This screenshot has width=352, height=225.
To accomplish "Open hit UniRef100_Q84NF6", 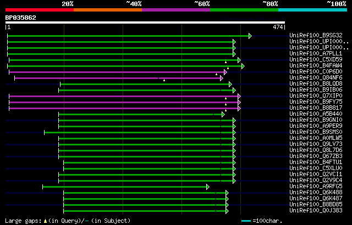I will [316, 78].
